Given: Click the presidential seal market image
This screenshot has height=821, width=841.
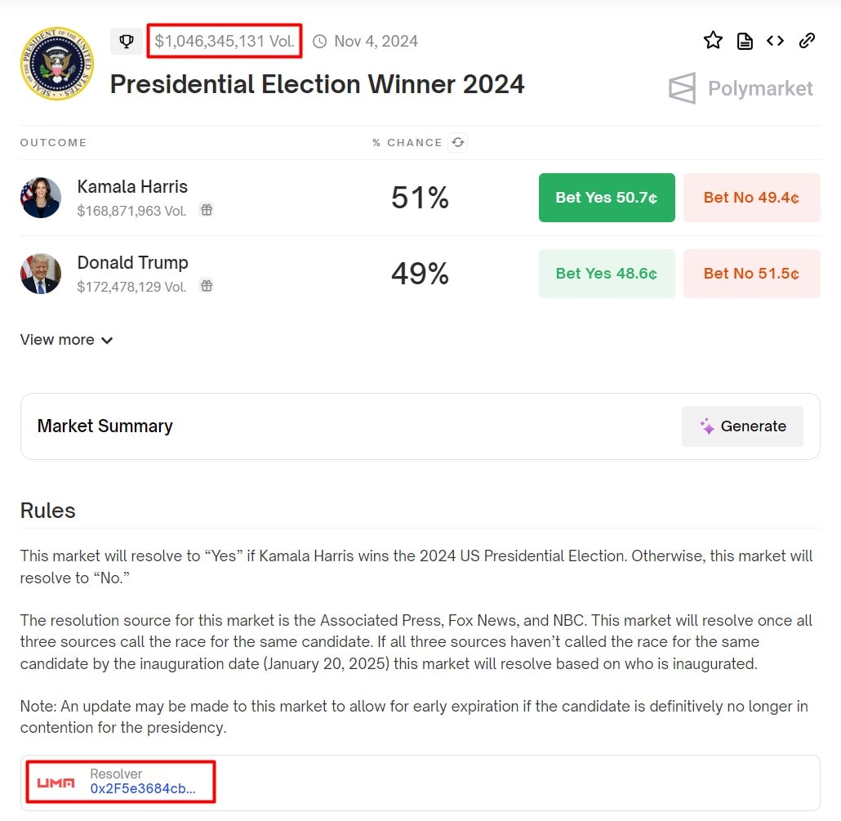Looking at the screenshot, I should click(57, 64).
